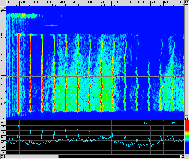
Task: Click the 4000 ms label on time ruler
Action: pyautogui.click(x=2, y=101)
